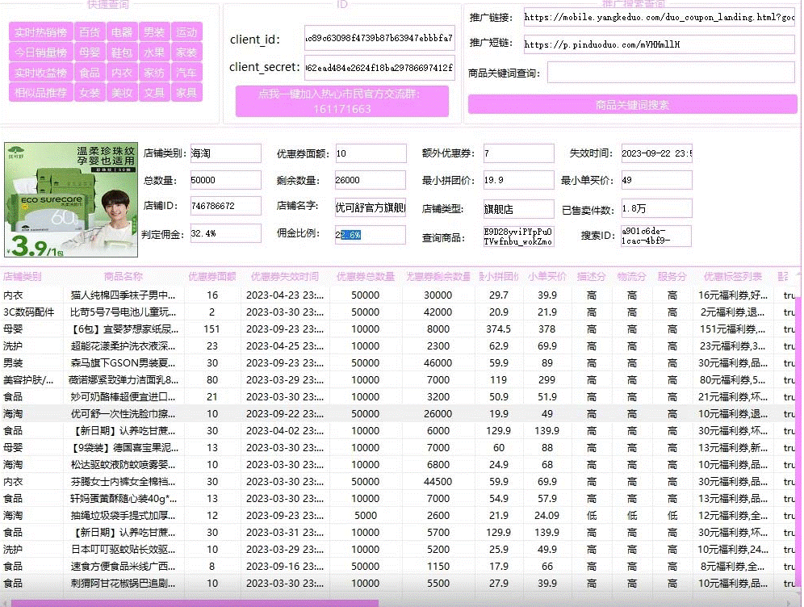
Task: Click the 推广链接 URL field
Action: [659, 18]
